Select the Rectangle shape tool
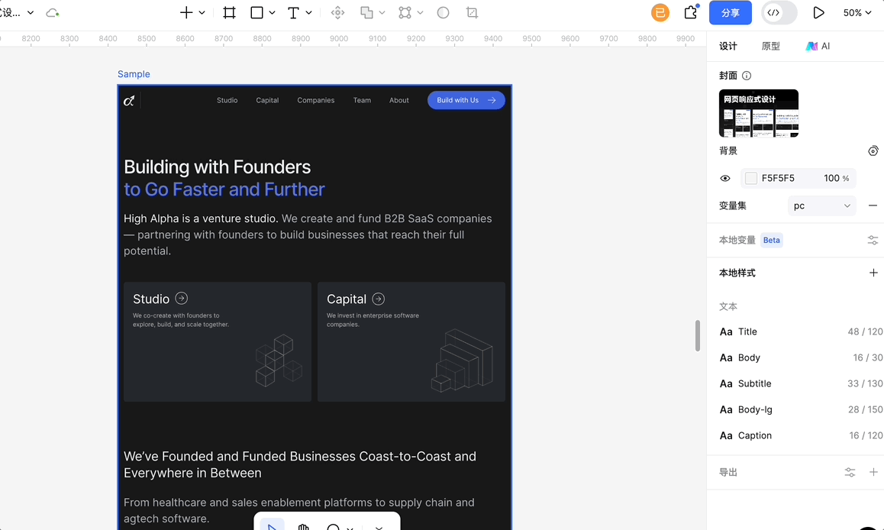The image size is (884, 530). tap(257, 13)
